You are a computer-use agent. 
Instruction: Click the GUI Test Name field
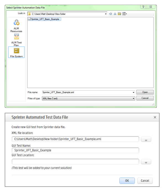click(x=76, y=150)
